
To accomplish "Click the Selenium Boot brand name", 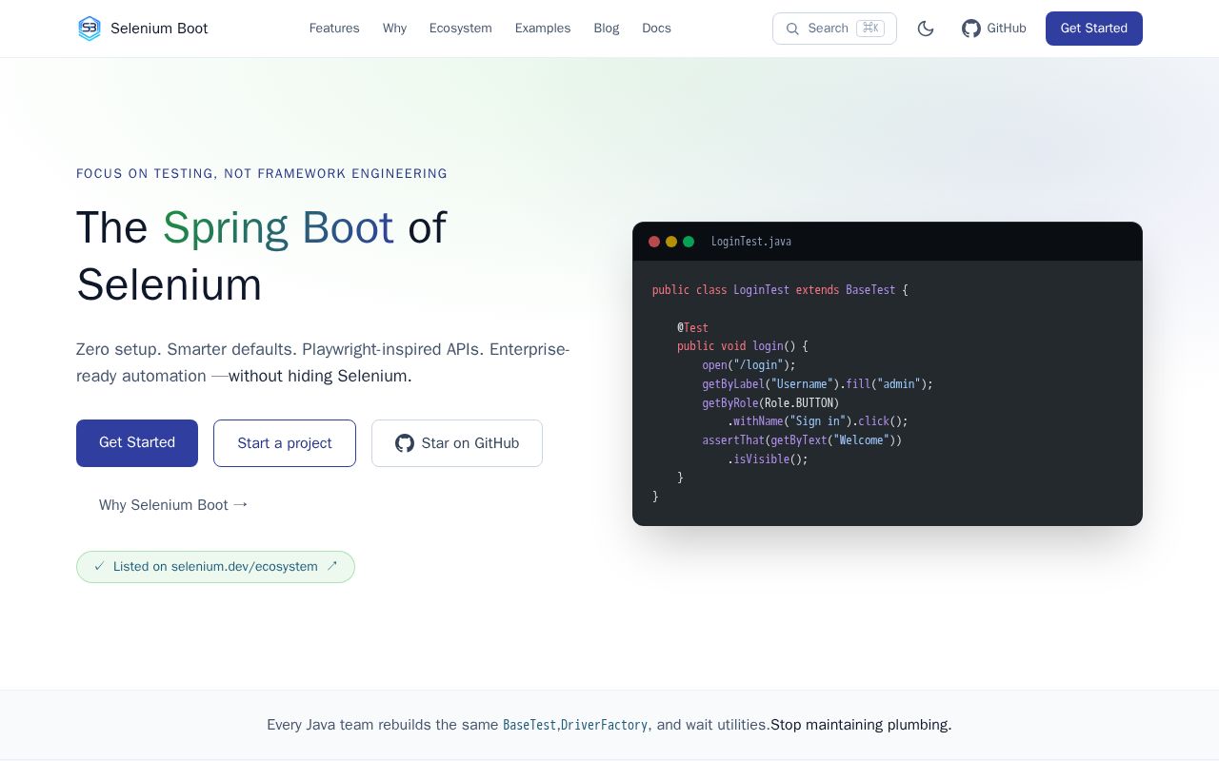I will coord(159,29).
